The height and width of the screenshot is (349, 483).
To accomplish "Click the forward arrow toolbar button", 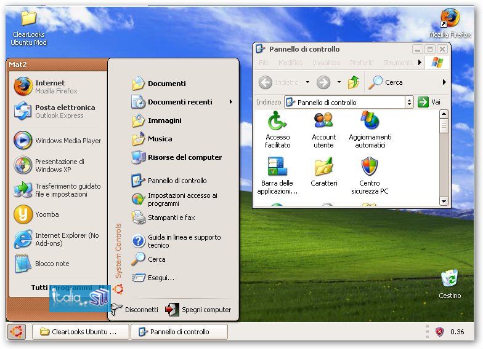I will click(323, 82).
